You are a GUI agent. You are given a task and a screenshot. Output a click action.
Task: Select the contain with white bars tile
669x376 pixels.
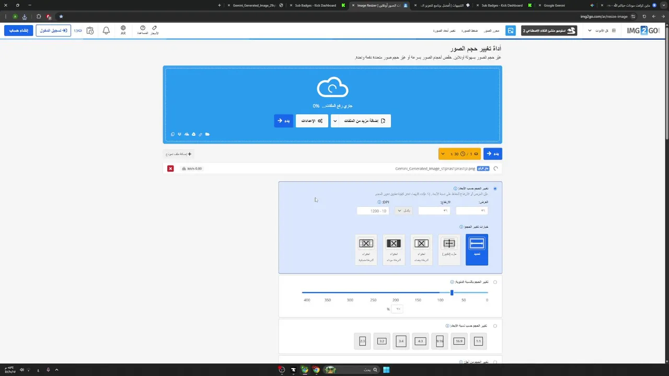point(421,250)
